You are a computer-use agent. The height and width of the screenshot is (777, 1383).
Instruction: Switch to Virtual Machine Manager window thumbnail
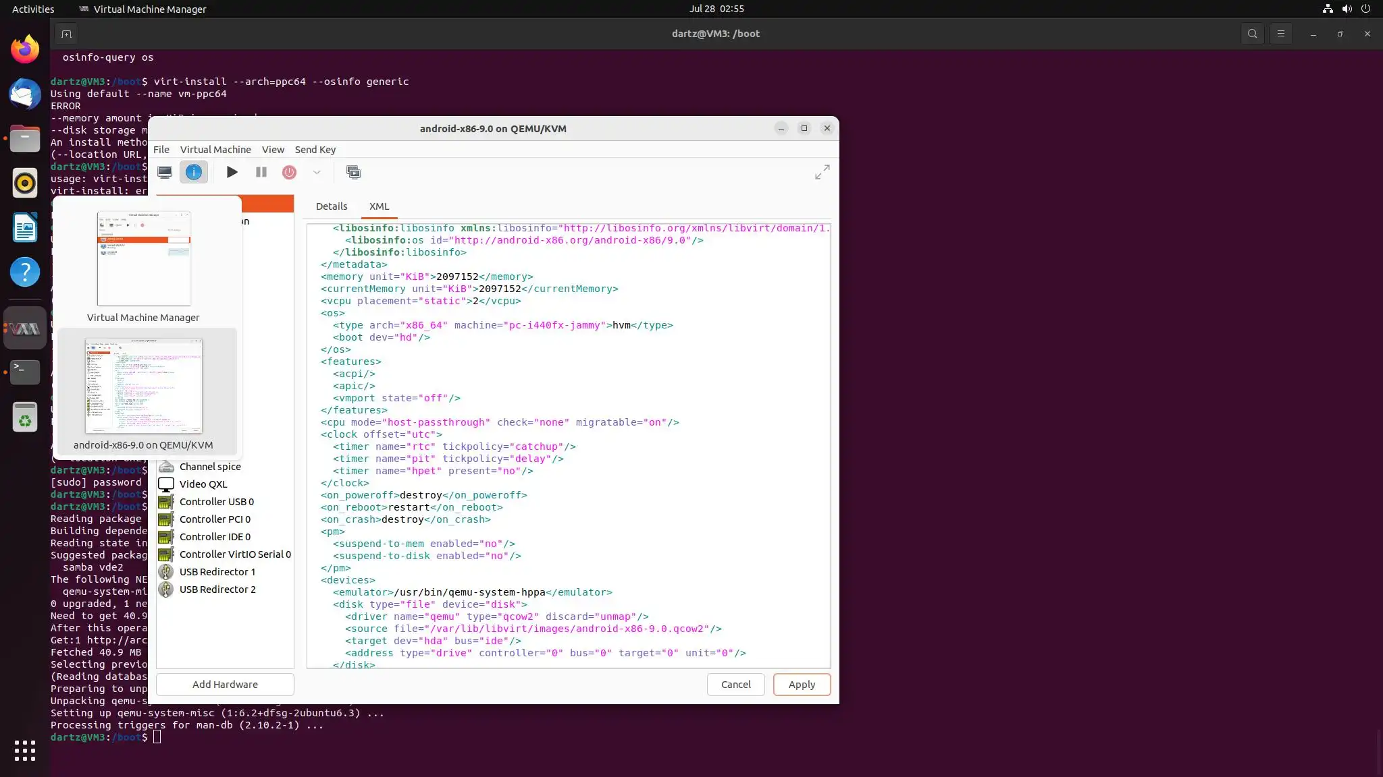coord(144,259)
